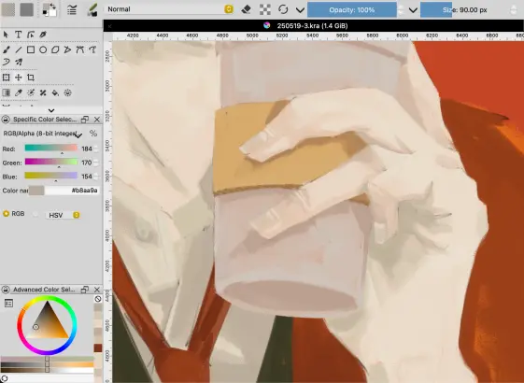Image resolution: width=524 pixels, height=383 pixels.
Task: Select the Line tool
Action: 19,50
